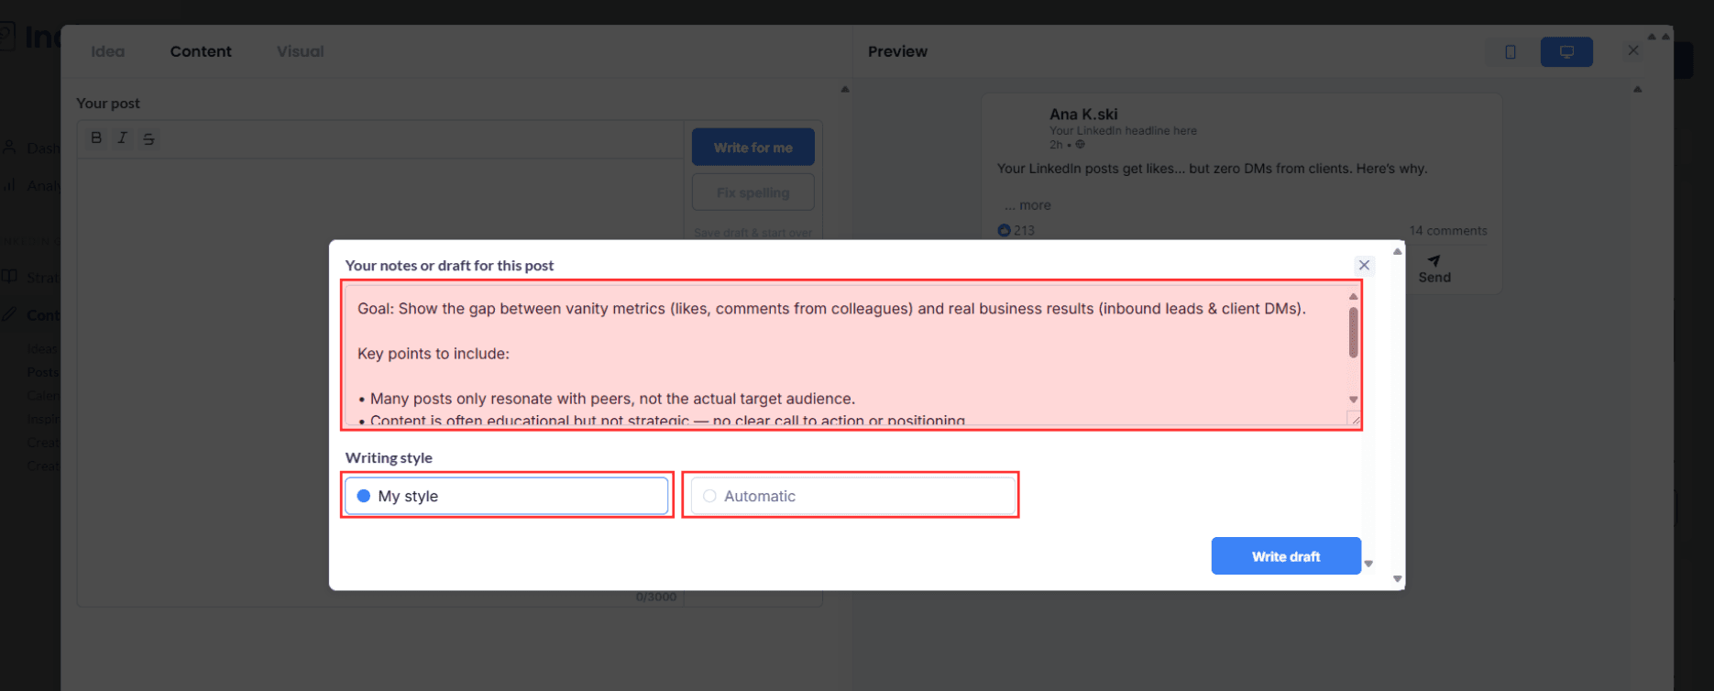
Task: Switch preview to mobile view icon
Action: click(x=1511, y=52)
